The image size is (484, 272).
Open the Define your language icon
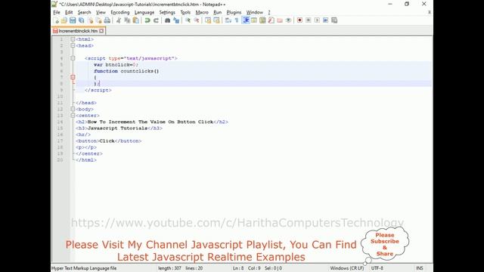[x=254, y=20]
